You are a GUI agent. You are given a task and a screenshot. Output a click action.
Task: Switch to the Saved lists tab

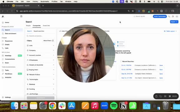pos(46,26)
